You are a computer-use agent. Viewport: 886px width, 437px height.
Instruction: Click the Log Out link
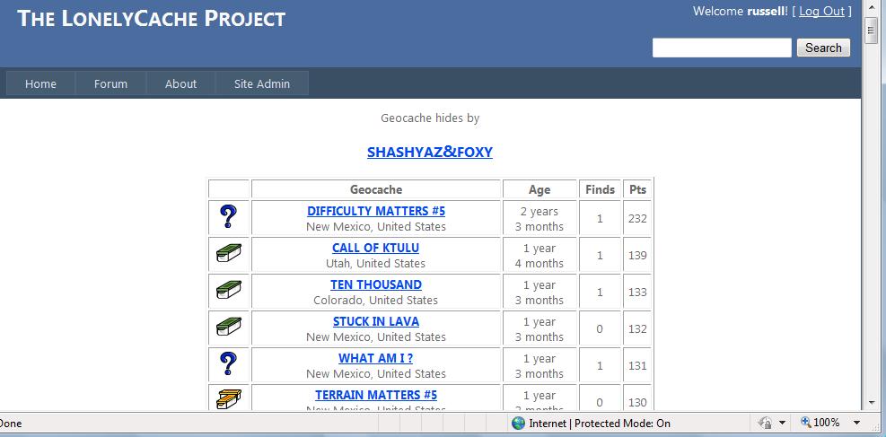pyautogui.click(x=821, y=12)
